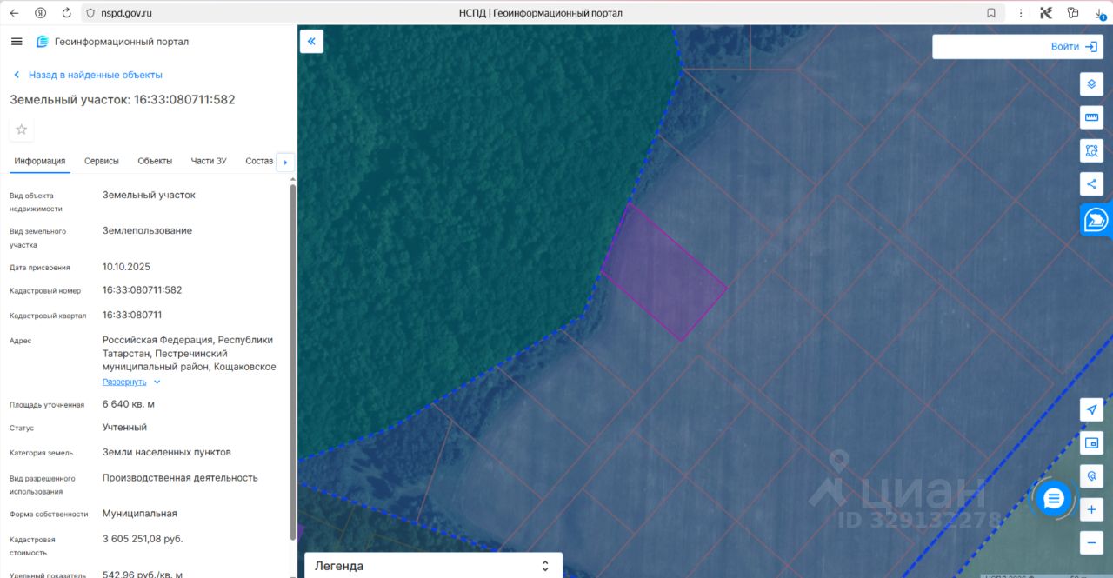
Task: Activate the area selection search tool
Action: 1091,150
